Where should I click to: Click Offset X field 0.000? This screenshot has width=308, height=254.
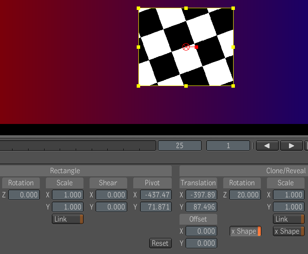pyautogui.click(x=201, y=231)
